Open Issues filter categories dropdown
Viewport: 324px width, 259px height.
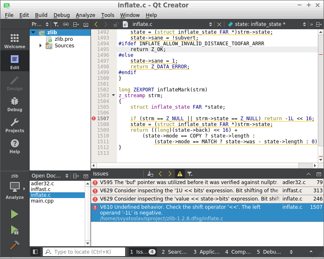coord(190,174)
